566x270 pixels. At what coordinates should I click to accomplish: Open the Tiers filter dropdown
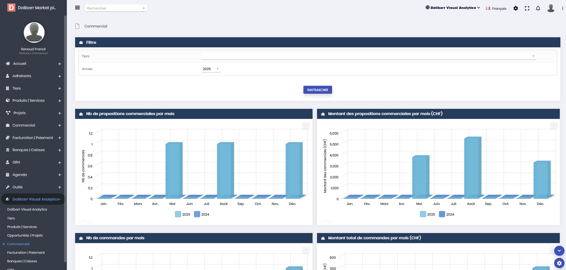pyautogui.click(x=368, y=56)
